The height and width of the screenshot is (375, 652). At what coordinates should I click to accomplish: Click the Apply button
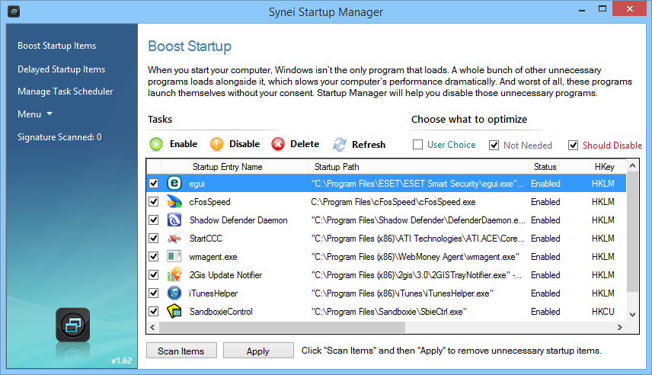click(x=258, y=351)
